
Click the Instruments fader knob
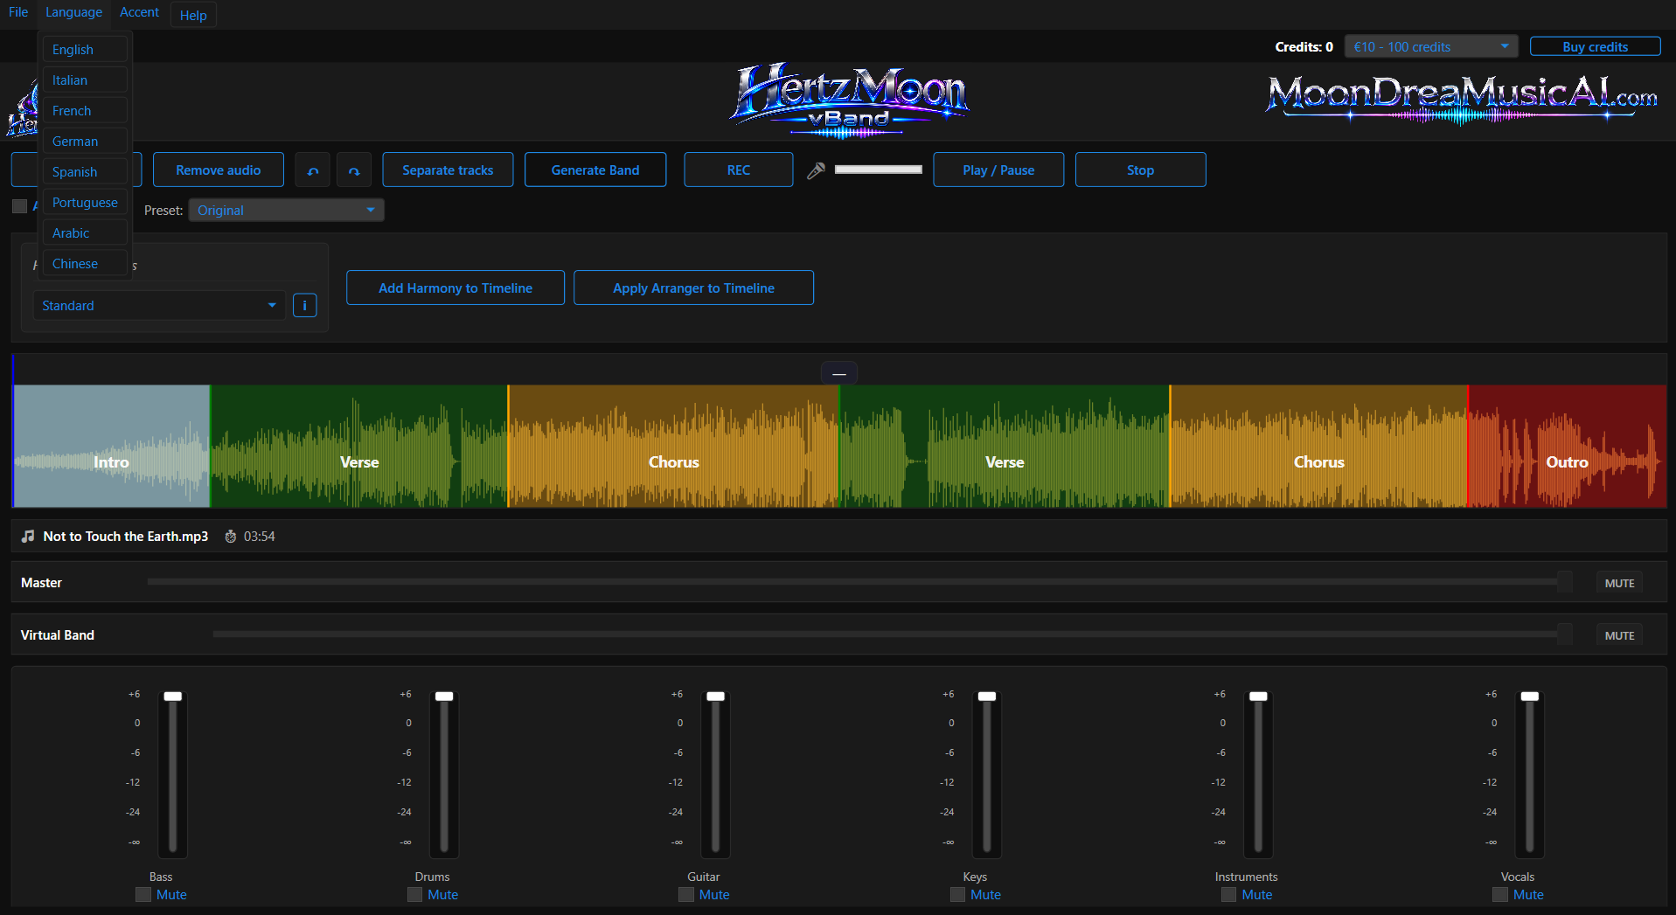(1258, 697)
